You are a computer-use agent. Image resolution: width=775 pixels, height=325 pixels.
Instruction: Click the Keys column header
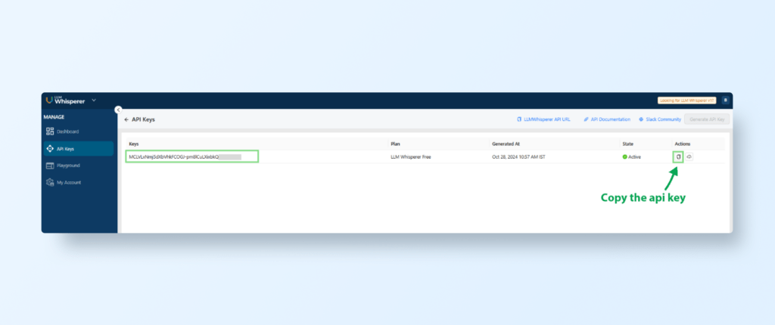click(134, 143)
